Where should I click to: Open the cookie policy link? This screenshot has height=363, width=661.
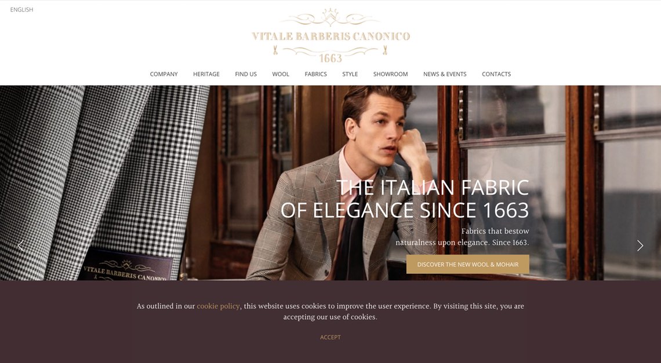tap(218, 306)
